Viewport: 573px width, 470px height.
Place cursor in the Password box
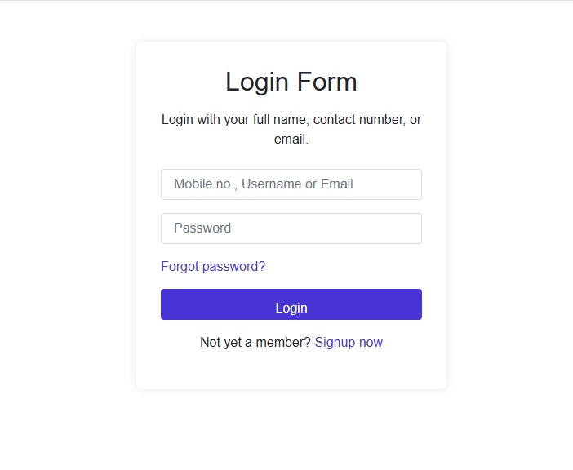291,228
